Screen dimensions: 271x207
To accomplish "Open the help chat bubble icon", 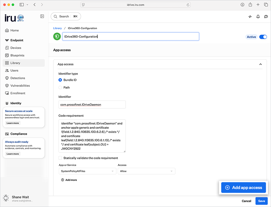I will pyautogui.click(x=266, y=17).
